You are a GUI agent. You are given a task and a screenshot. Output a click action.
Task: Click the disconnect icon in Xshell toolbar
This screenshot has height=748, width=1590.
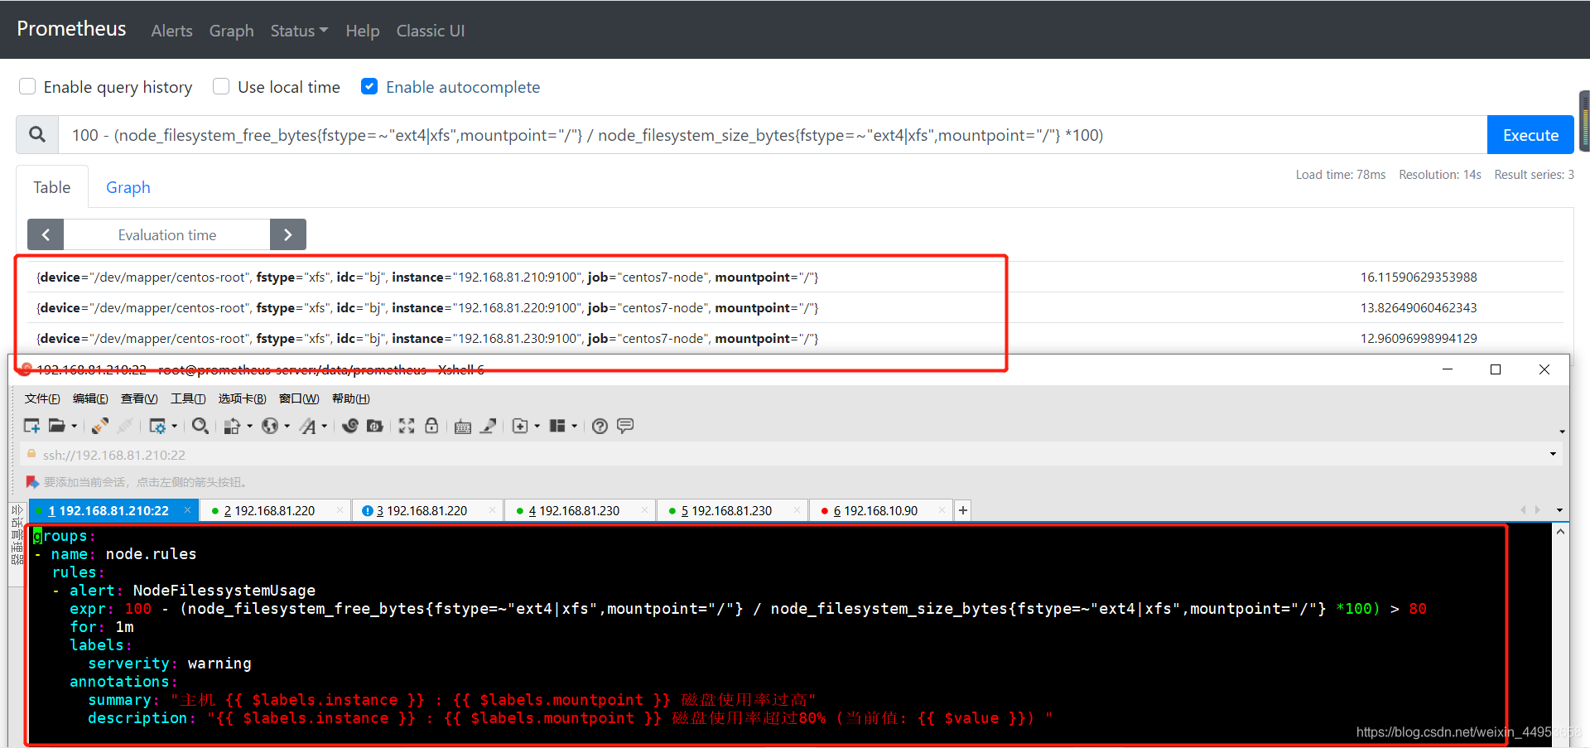[125, 426]
